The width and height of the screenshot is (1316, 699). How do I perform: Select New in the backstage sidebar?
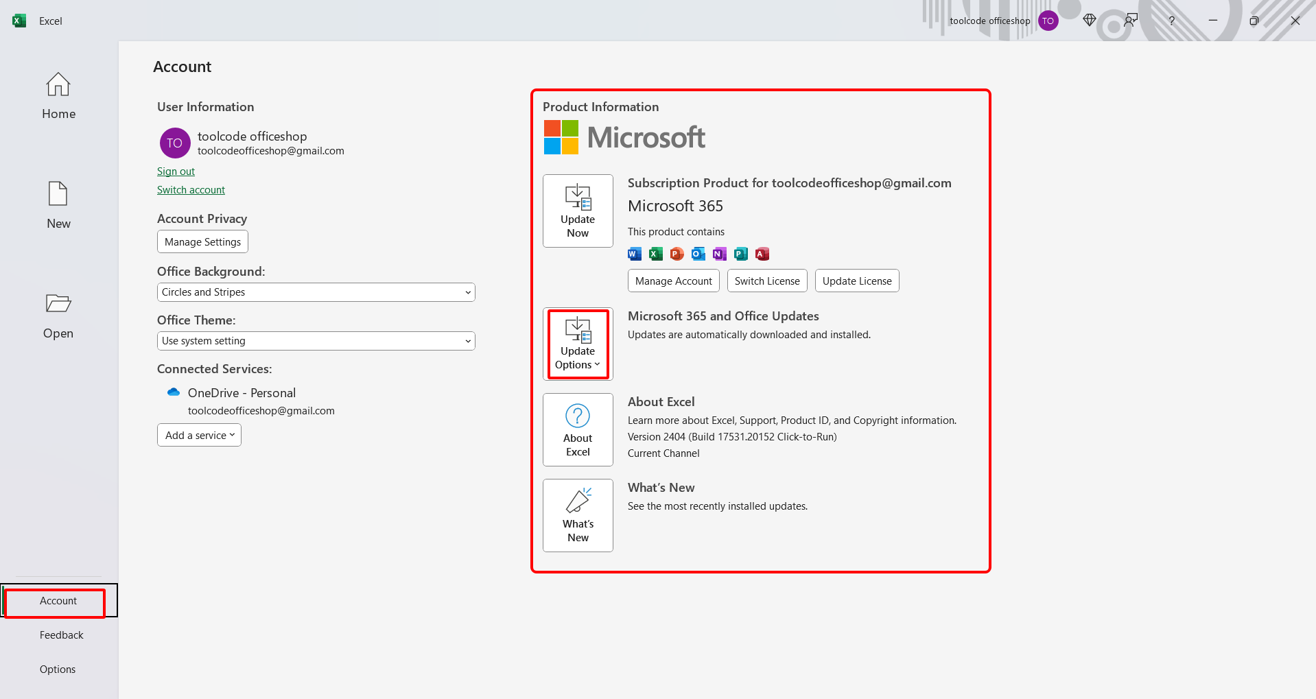tap(58, 206)
